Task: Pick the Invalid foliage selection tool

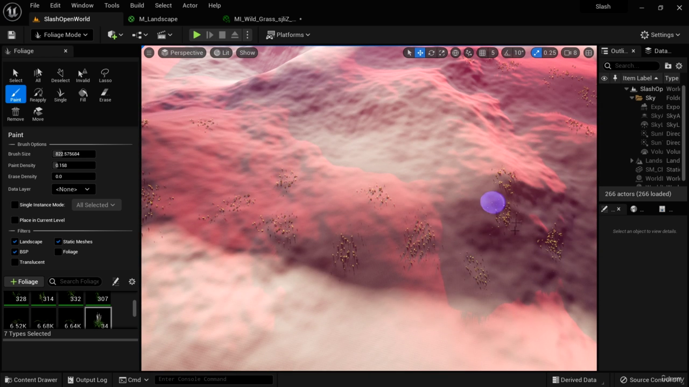Action: click(x=83, y=75)
